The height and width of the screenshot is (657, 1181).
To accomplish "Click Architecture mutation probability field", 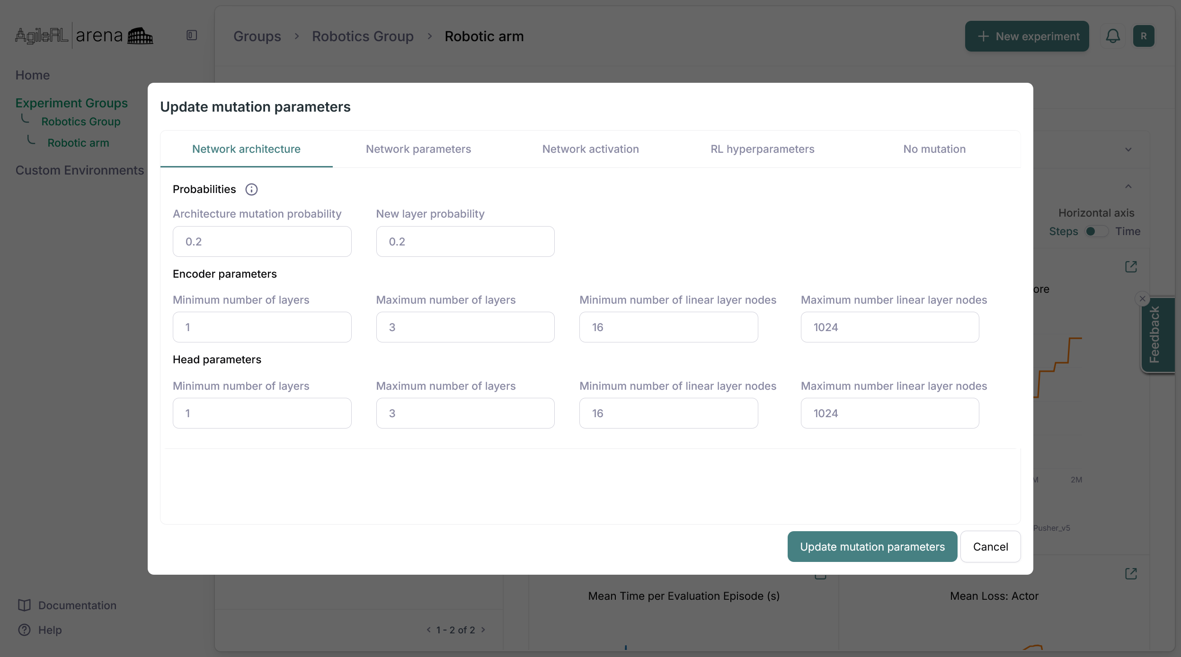I will pos(262,242).
